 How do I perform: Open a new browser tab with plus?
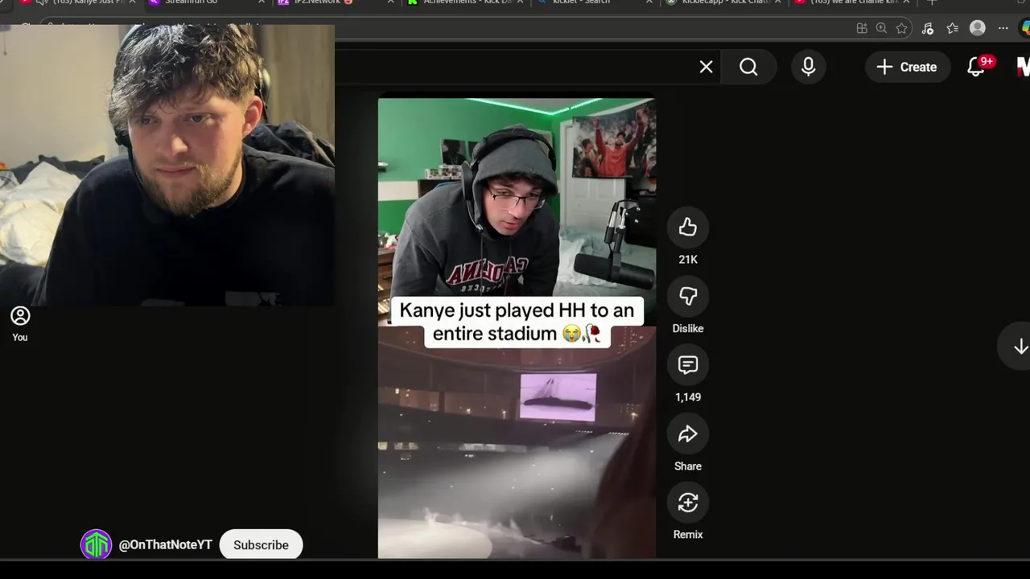tap(932, 2)
